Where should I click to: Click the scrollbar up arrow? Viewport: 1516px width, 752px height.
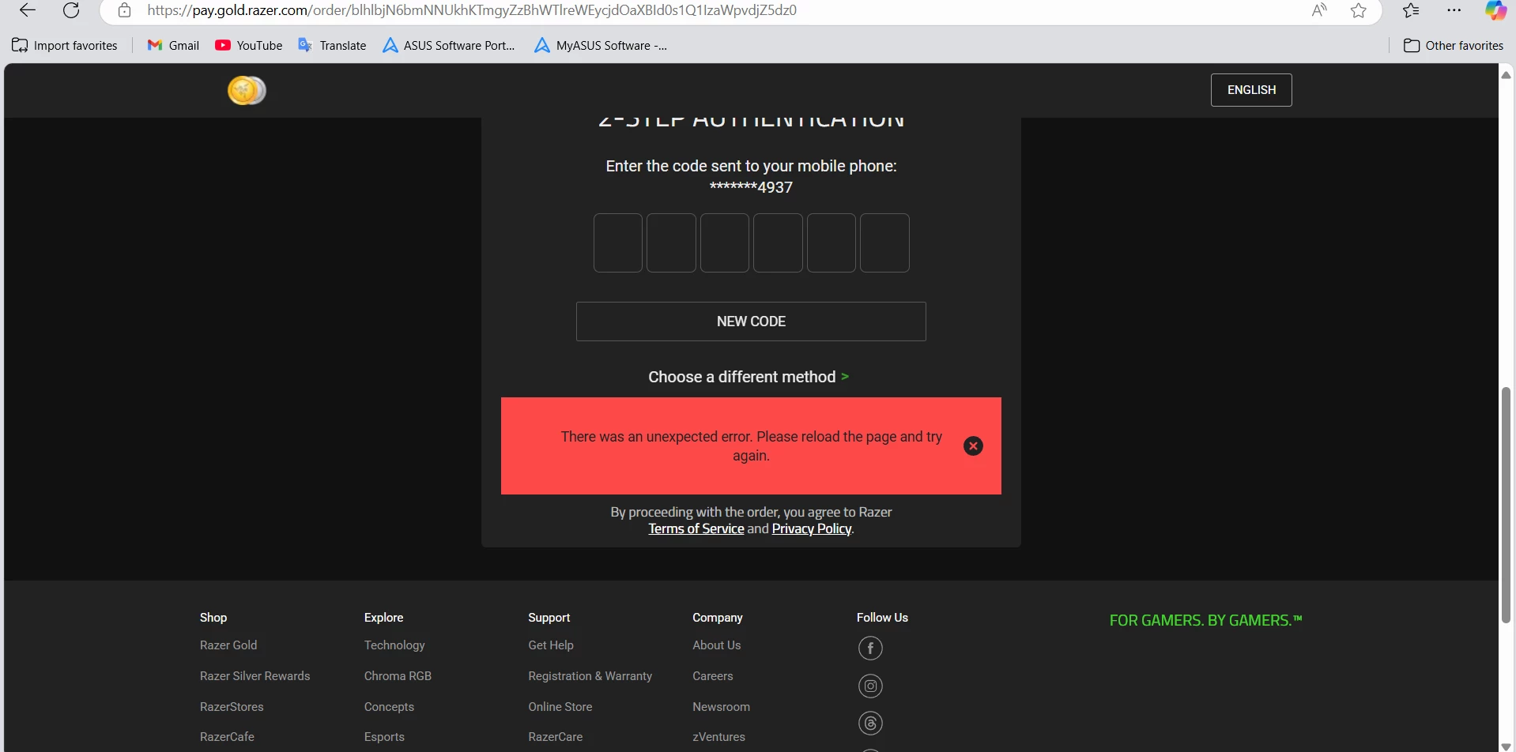pyautogui.click(x=1506, y=75)
